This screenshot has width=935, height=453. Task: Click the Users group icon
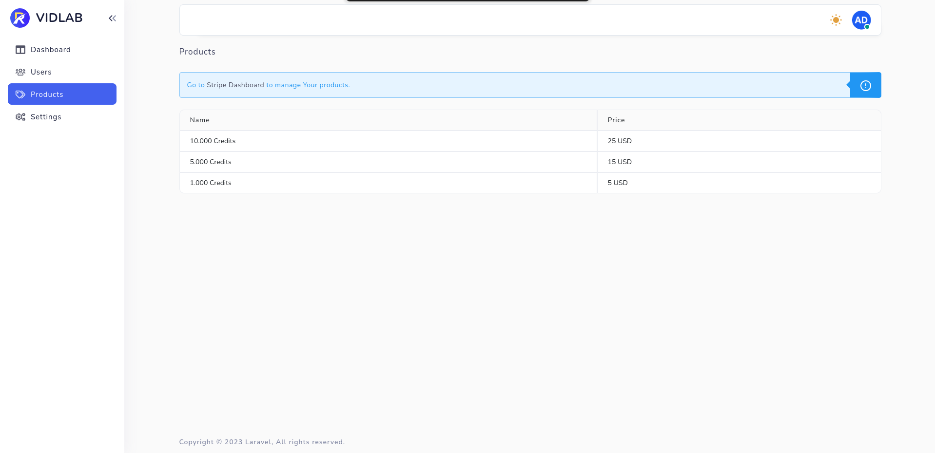point(20,72)
